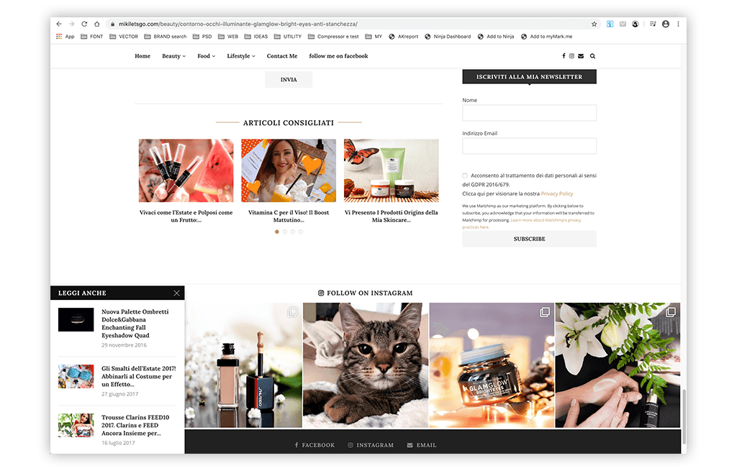
Task: Click the INVIA button
Action: pyautogui.click(x=289, y=79)
